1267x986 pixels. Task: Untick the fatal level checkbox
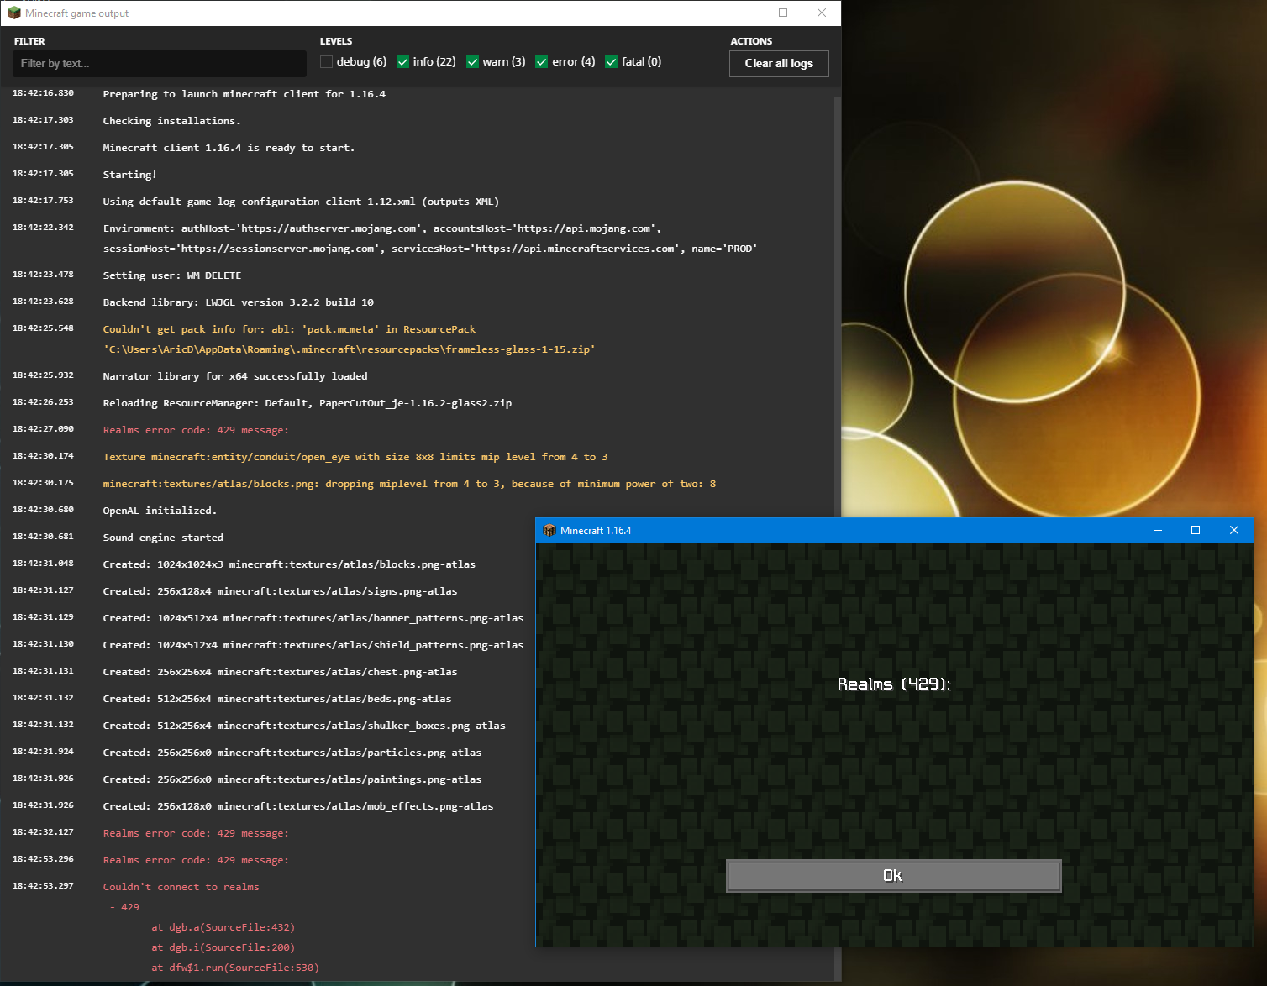(x=612, y=62)
